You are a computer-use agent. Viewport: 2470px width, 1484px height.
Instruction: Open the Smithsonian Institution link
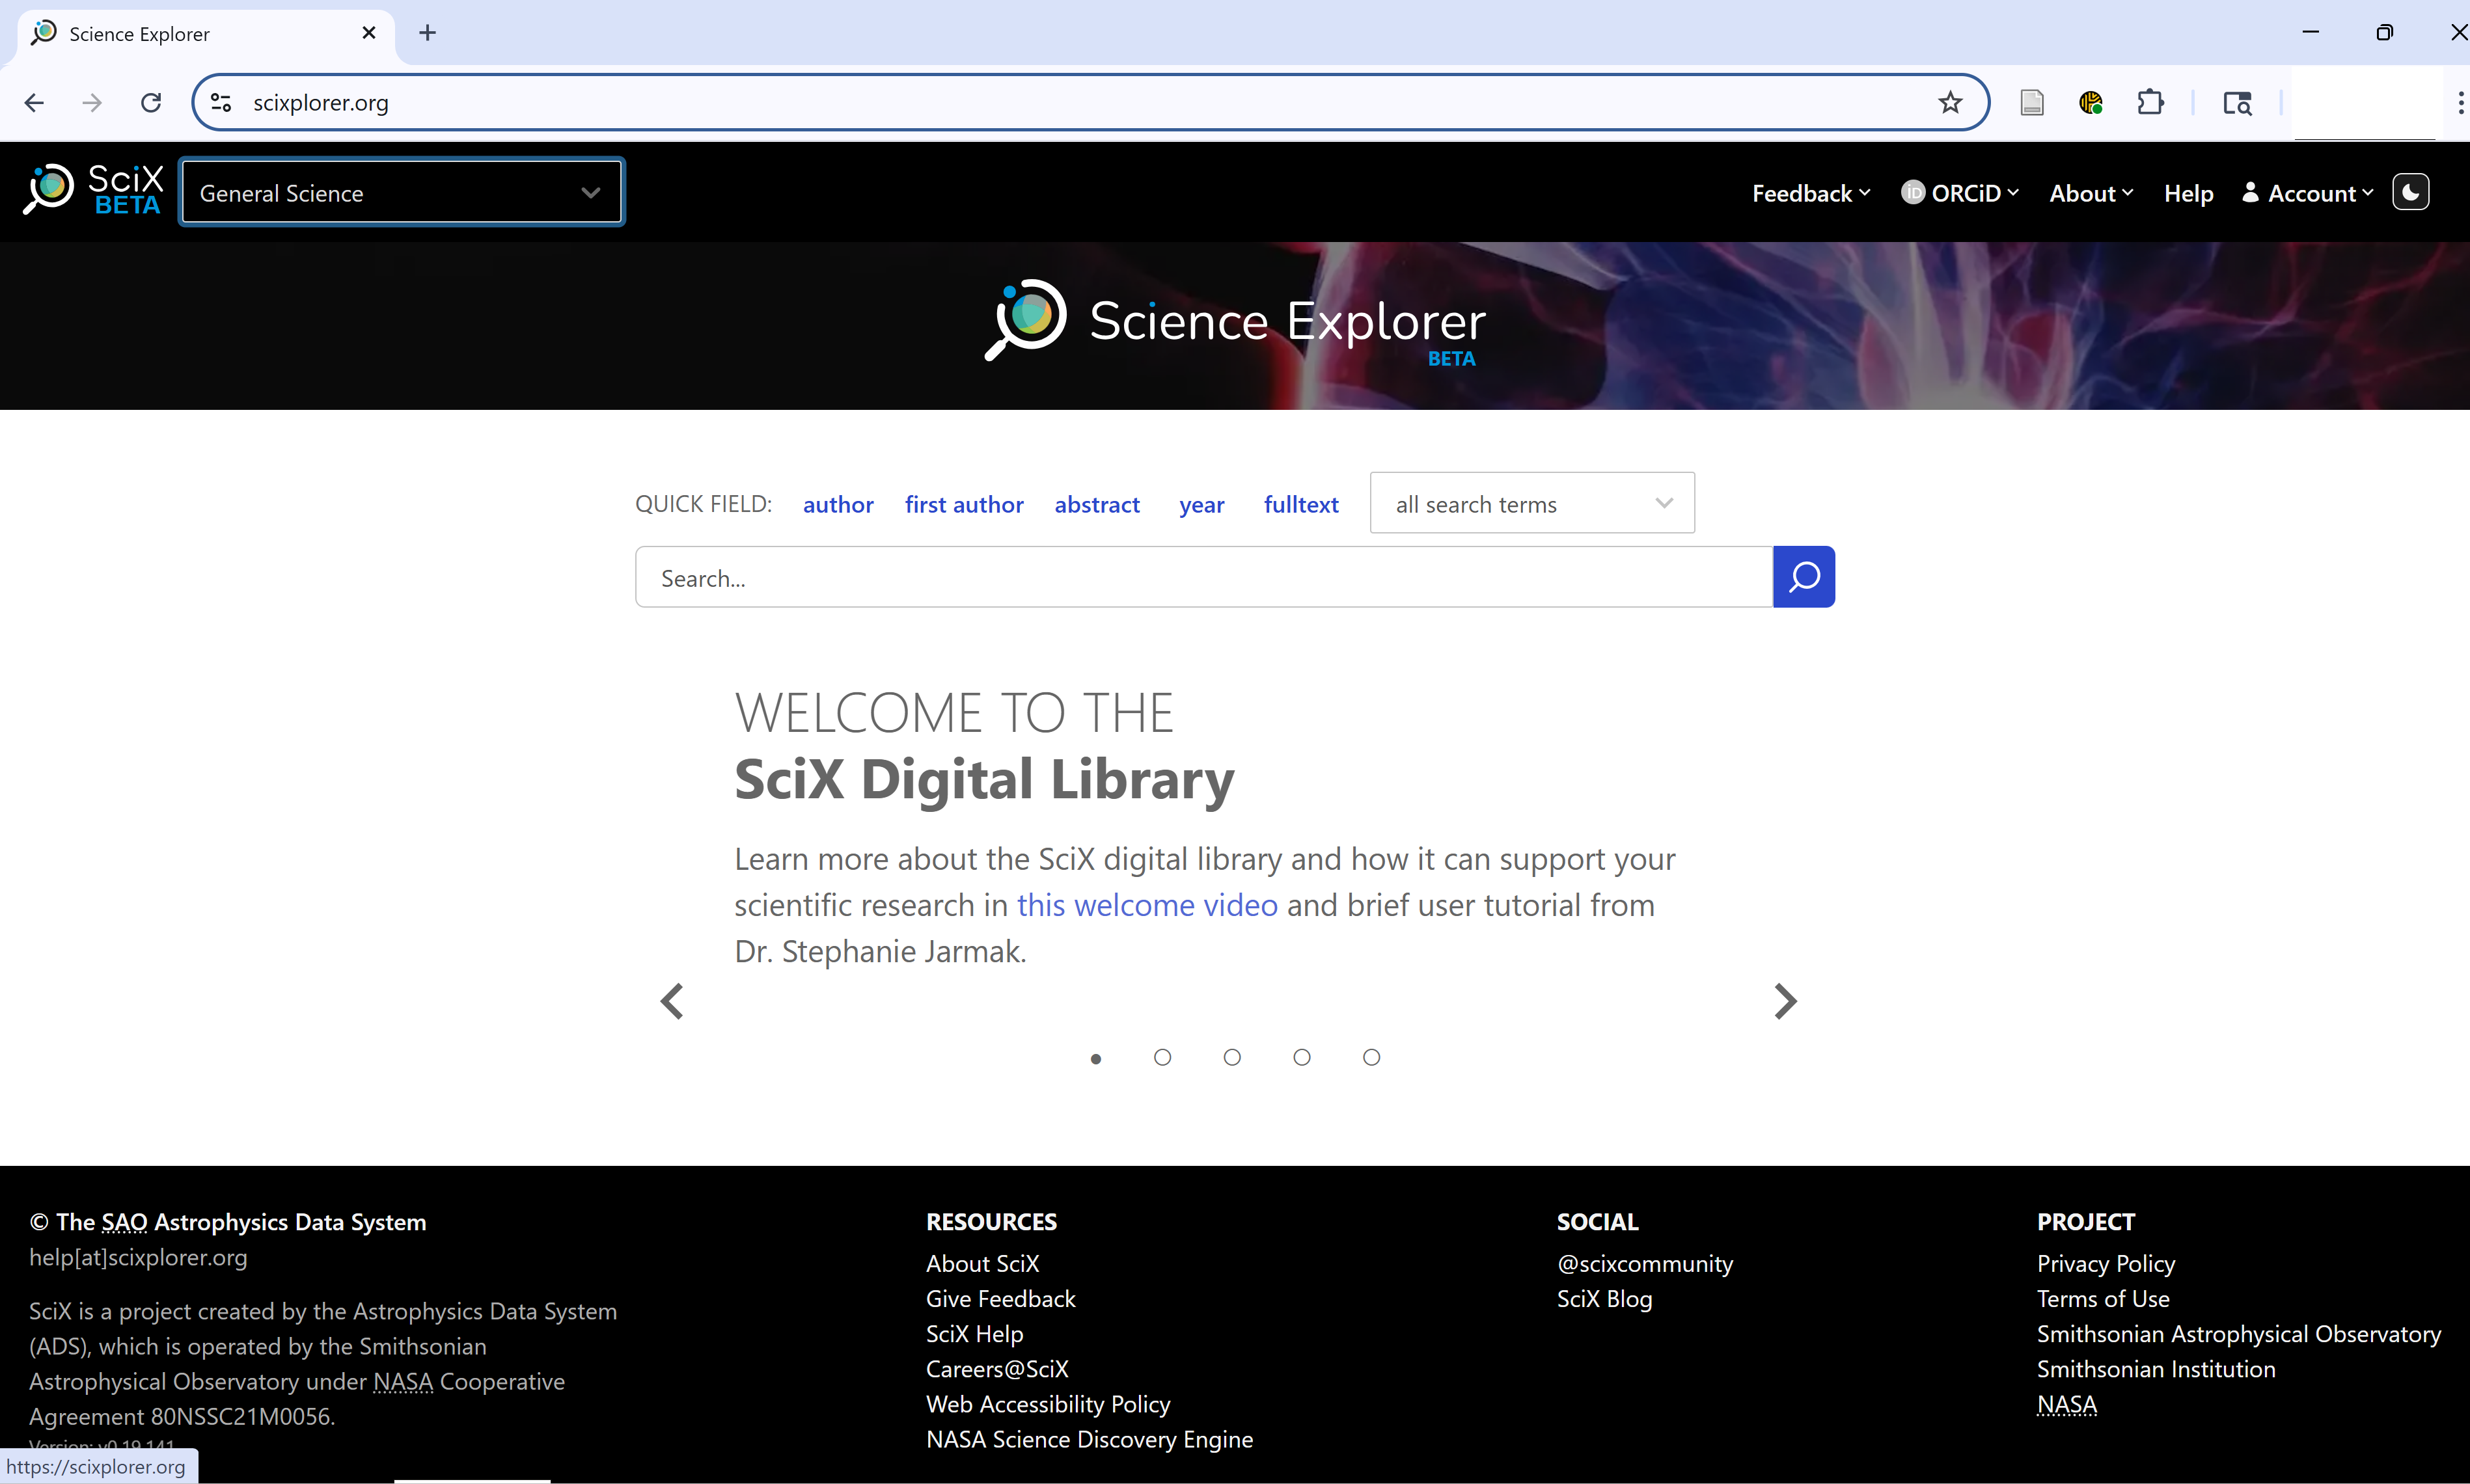(x=2156, y=1368)
